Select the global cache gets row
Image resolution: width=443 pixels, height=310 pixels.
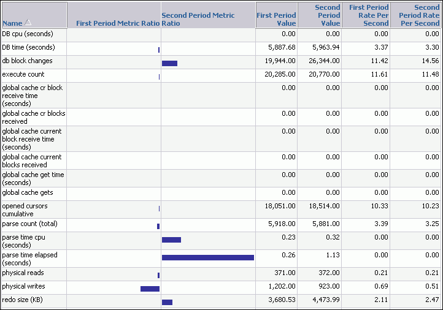[23, 192]
